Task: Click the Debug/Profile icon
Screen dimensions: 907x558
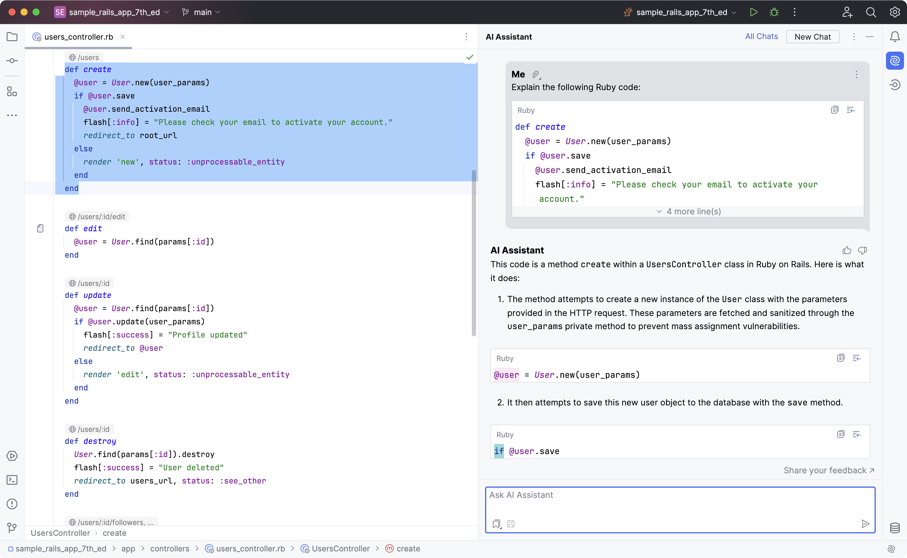Action: pos(775,12)
